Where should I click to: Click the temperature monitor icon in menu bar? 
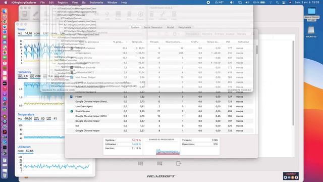pyautogui.click(x=219, y=3)
